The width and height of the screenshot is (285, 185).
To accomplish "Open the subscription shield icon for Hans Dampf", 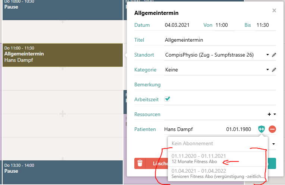I will tap(261, 129).
